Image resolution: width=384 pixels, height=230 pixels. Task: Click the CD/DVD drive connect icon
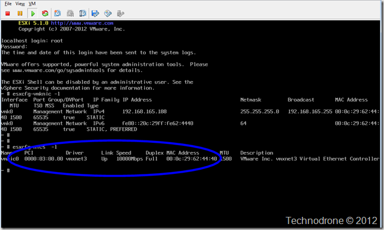click(x=108, y=13)
